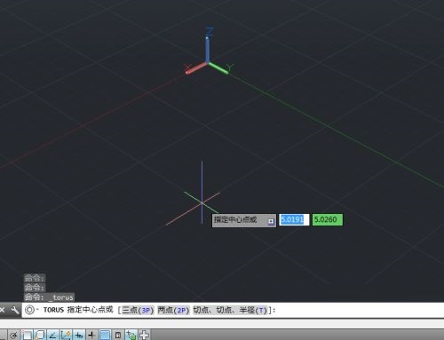Close the command line window with X

pyautogui.click(x=3, y=310)
